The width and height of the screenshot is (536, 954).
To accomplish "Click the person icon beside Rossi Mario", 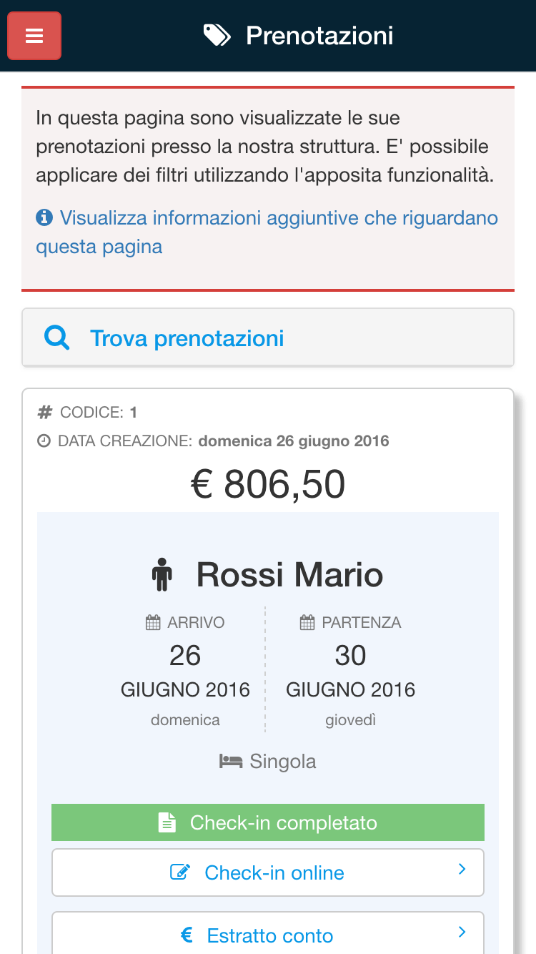I will 163,575.
